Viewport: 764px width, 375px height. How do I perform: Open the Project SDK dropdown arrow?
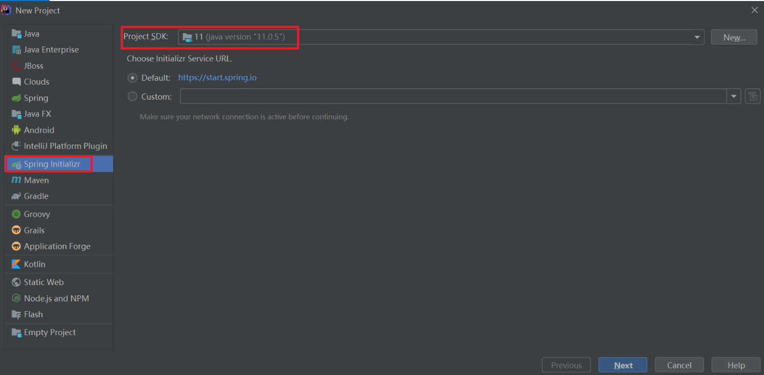point(696,37)
